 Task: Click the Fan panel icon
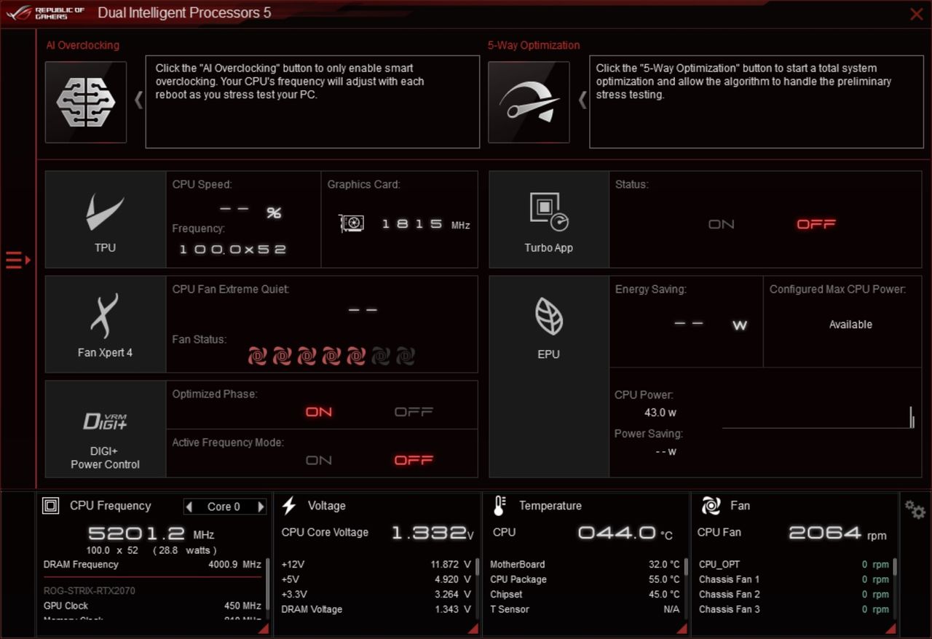pyautogui.click(x=711, y=506)
